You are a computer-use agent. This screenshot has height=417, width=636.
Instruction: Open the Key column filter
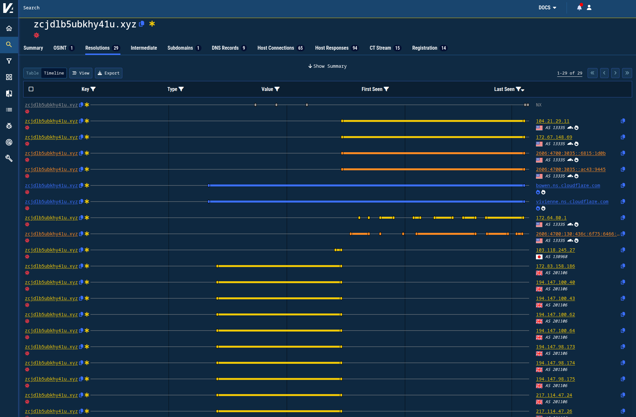tap(93, 89)
